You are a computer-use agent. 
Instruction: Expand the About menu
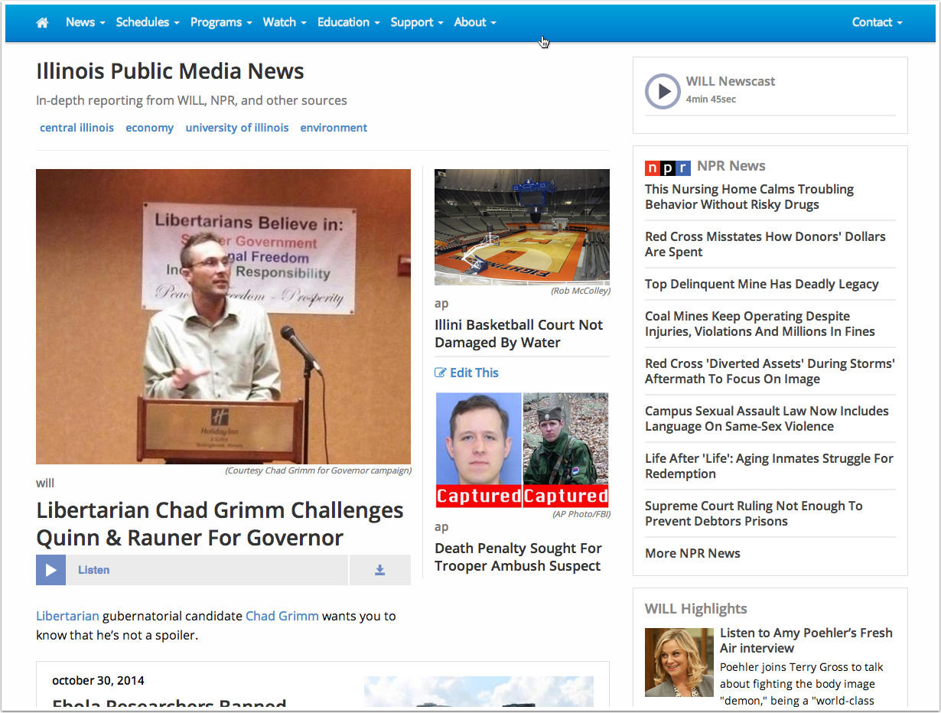pos(475,22)
